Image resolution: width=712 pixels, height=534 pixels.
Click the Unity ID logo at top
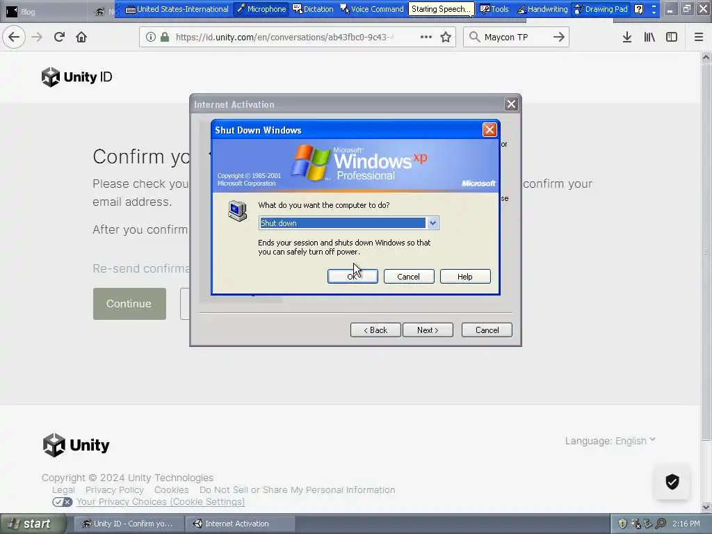click(x=76, y=76)
